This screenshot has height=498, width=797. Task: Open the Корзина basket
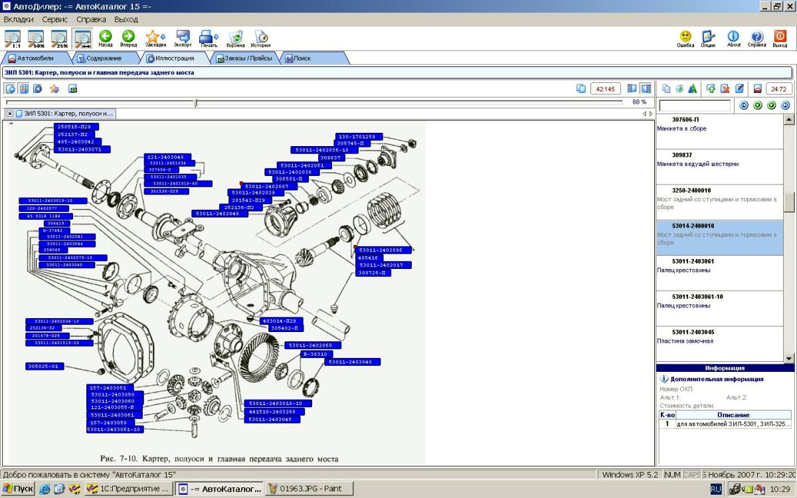point(235,39)
